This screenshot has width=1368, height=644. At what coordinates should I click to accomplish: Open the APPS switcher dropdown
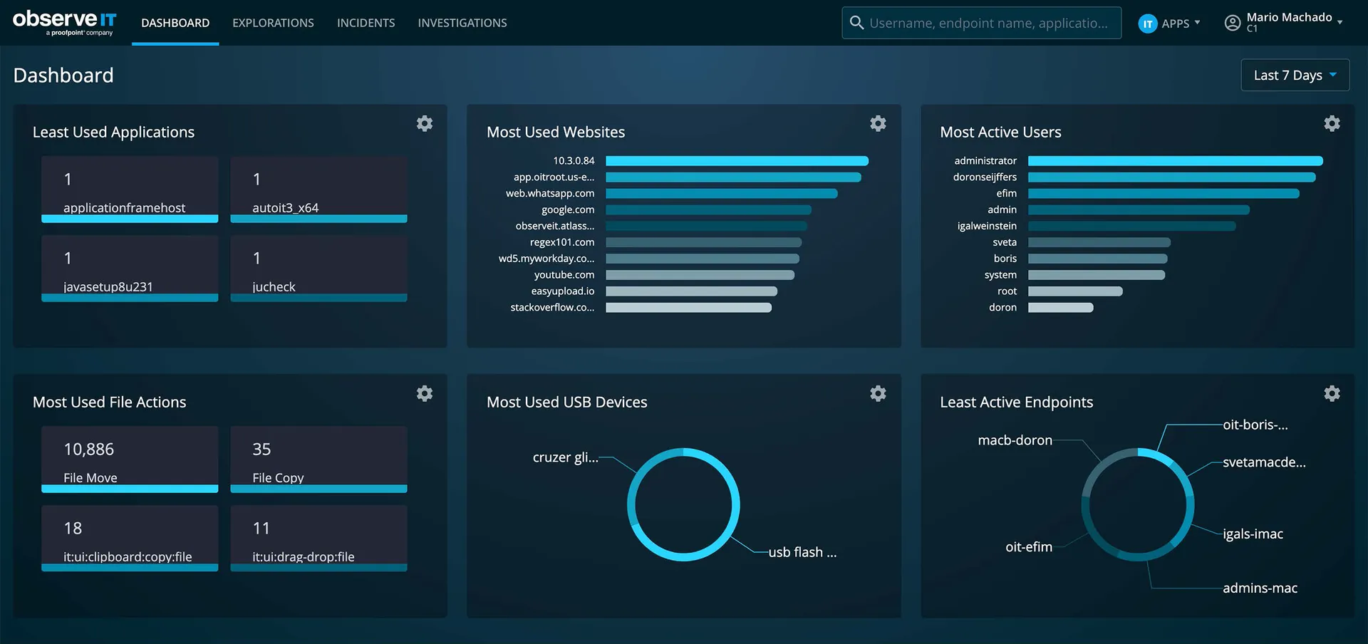[x=1169, y=24]
